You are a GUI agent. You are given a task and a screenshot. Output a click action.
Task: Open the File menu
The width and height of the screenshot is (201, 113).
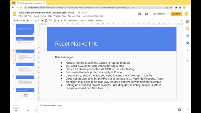(20, 16)
